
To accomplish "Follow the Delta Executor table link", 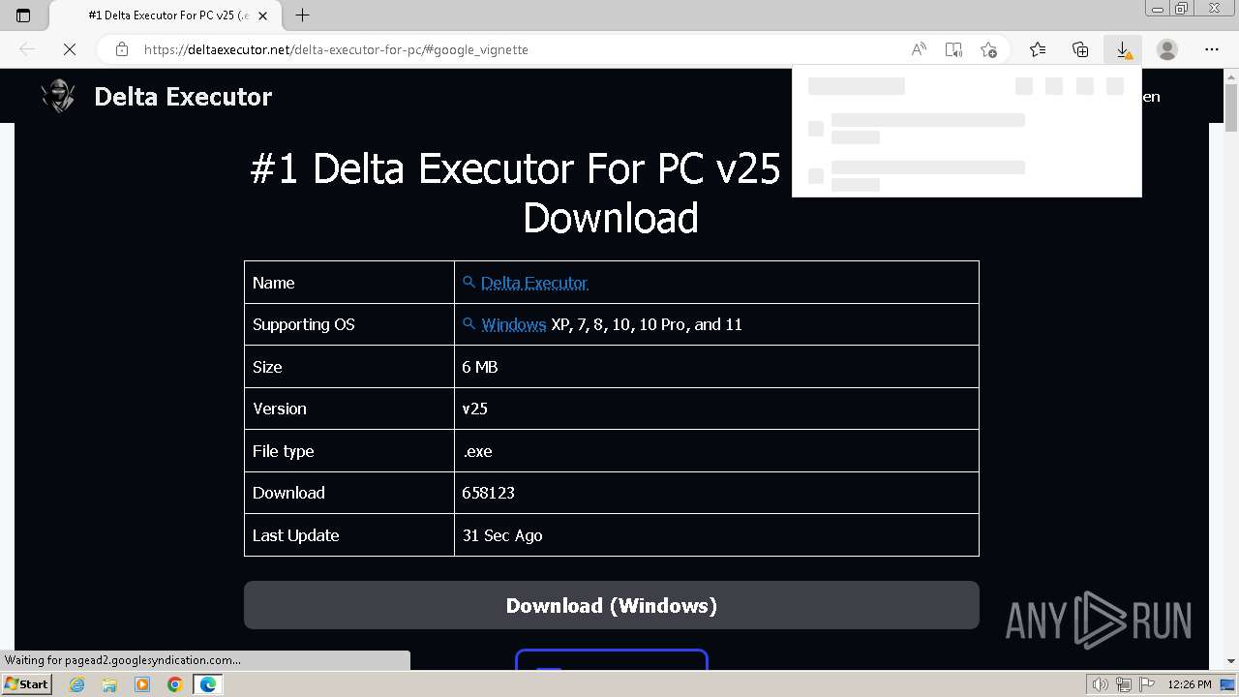I will 534,283.
